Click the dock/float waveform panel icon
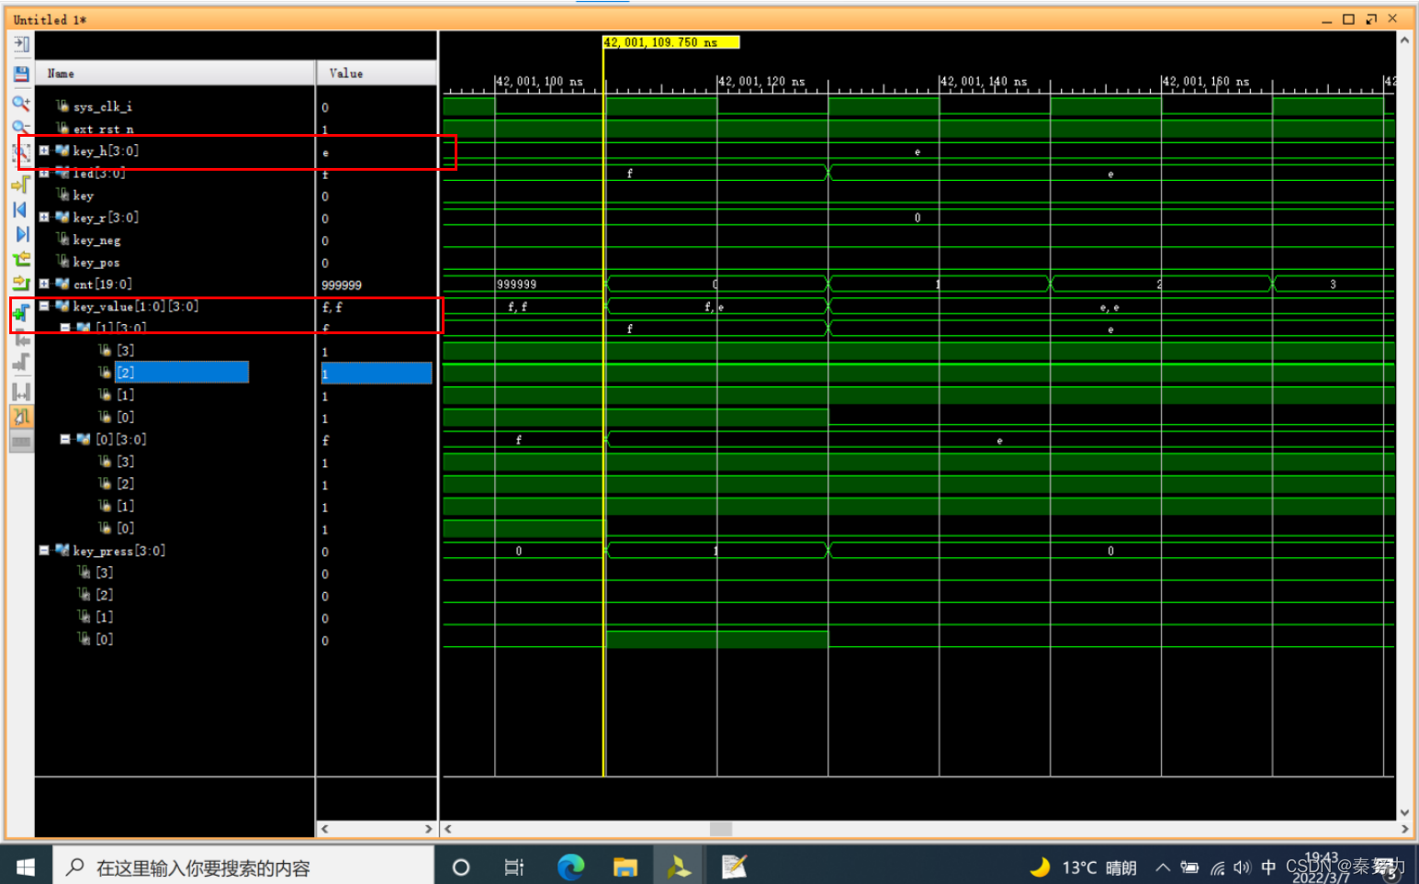 point(21,44)
